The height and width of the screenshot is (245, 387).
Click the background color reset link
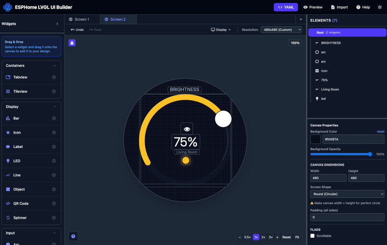point(380,132)
